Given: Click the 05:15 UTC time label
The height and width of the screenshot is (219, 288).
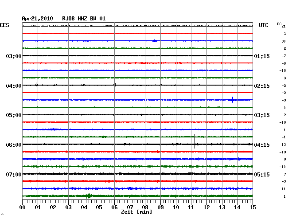Looking at the screenshot, I should (x=262, y=174).
